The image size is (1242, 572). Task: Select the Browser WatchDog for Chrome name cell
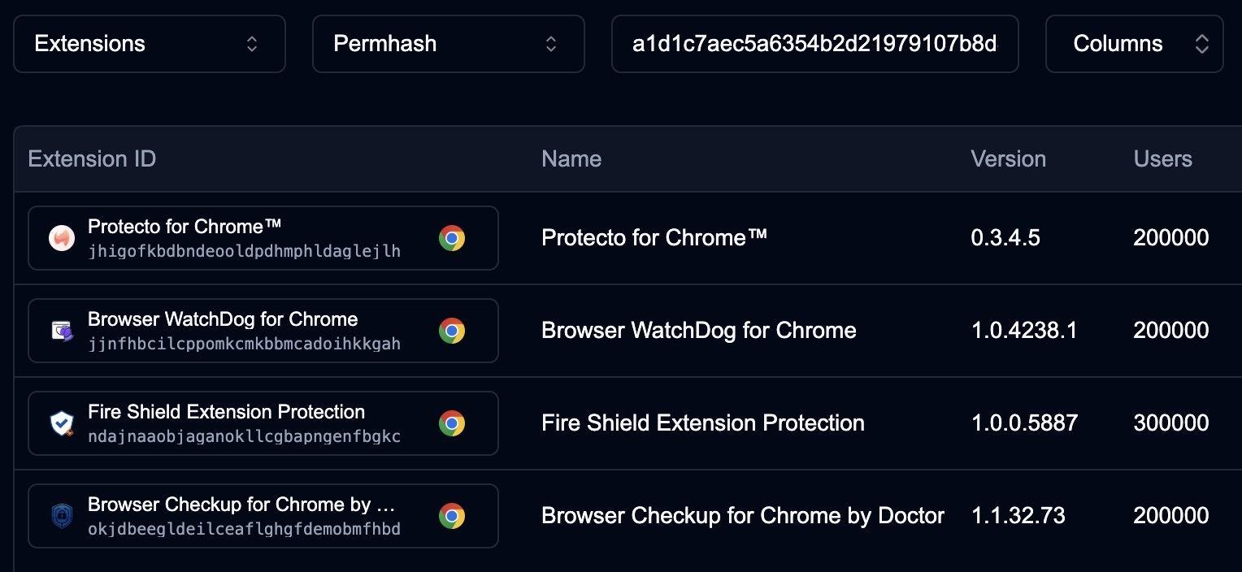[x=699, y=331]
